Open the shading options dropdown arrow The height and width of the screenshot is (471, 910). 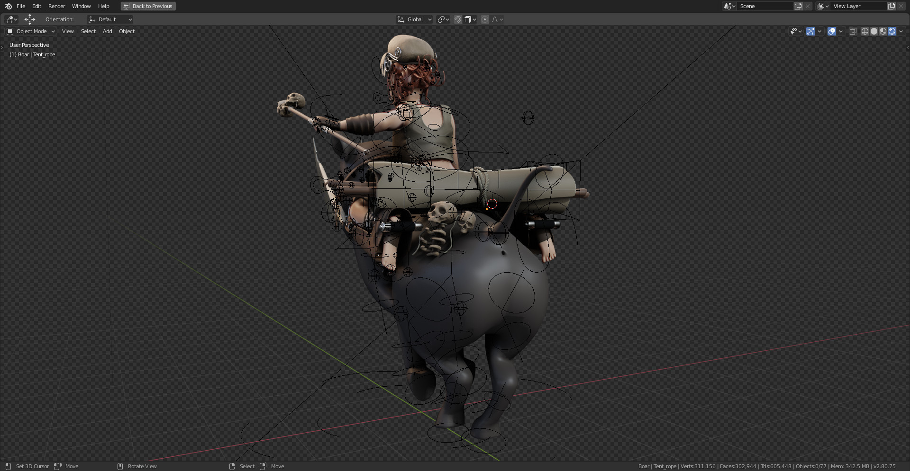(901, 31)
